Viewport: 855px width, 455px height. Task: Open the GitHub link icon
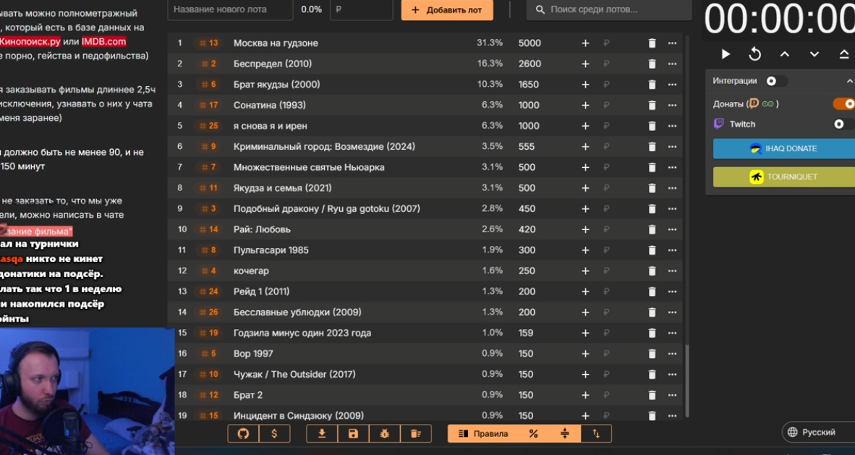coord(243,433)
